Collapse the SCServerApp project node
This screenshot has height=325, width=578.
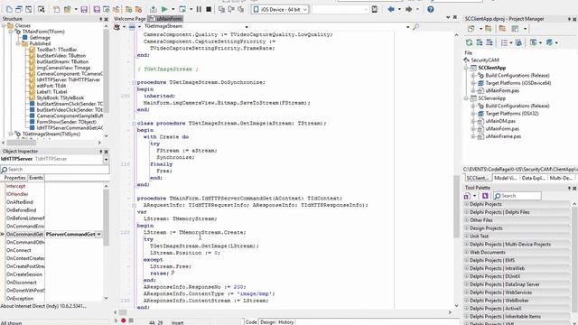(466, 98)
